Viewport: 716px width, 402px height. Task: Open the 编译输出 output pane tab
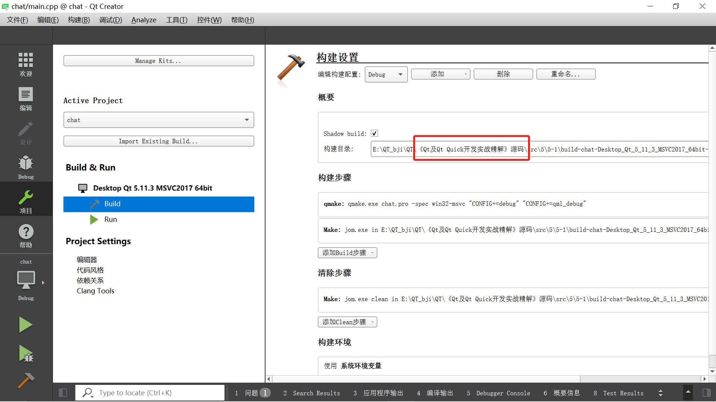(x=435, y=393)
